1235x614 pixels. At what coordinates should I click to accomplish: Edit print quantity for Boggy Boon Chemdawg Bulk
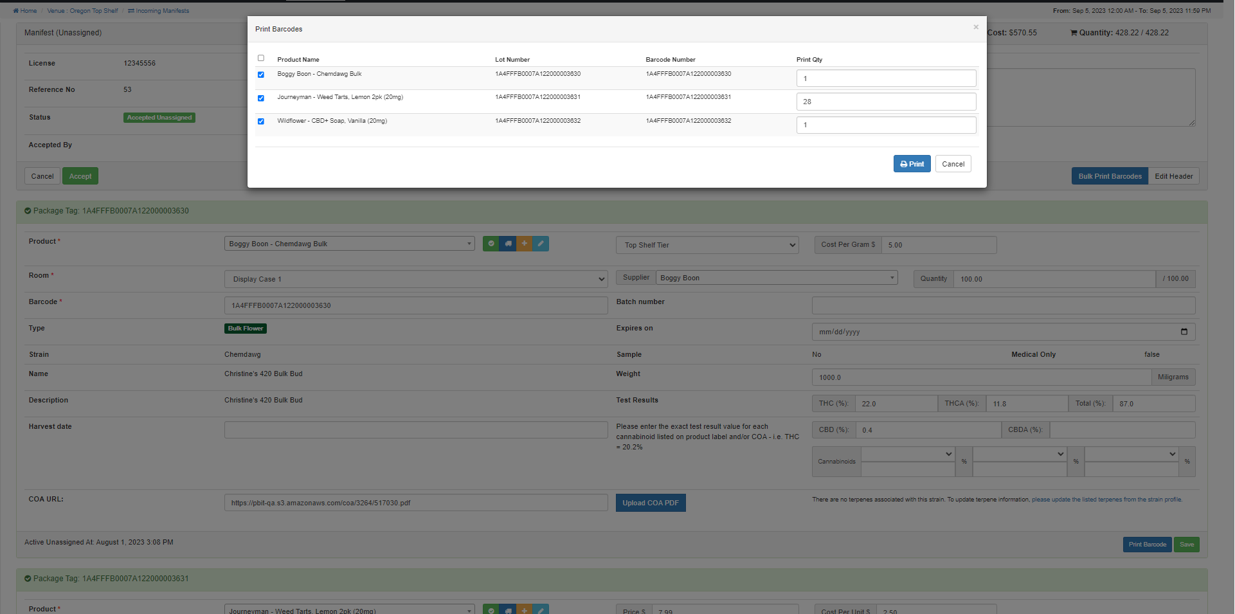tap(886, 78)
